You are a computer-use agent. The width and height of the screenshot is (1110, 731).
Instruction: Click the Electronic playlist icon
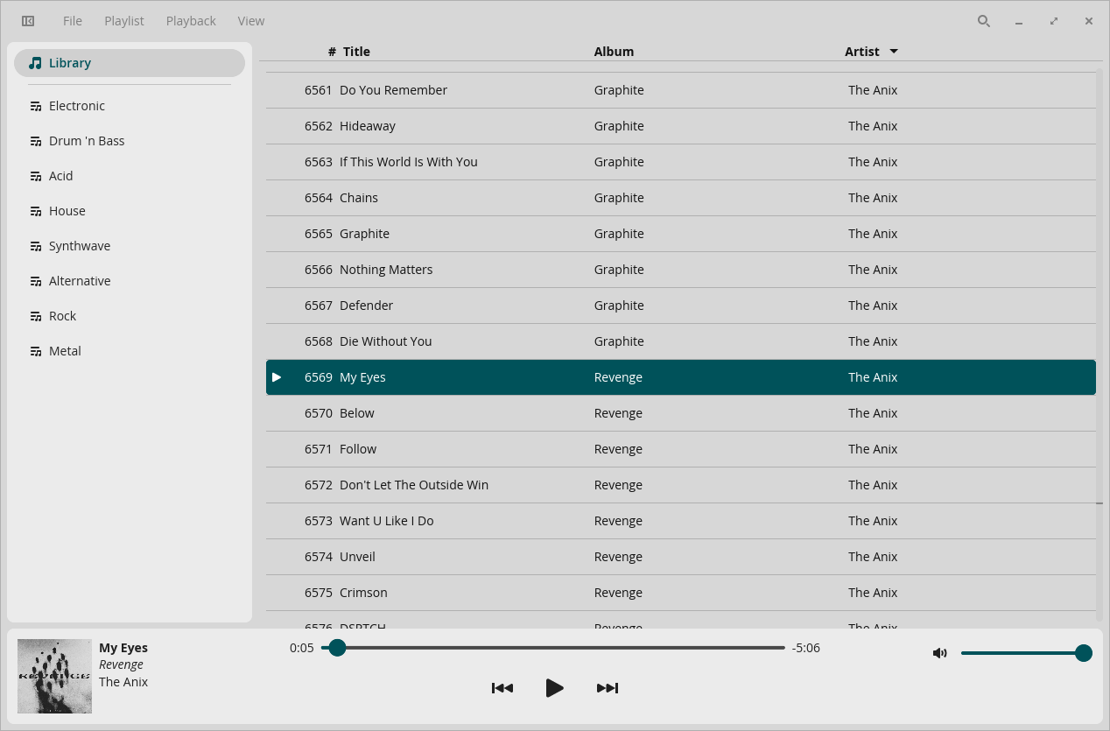[36, 106]
